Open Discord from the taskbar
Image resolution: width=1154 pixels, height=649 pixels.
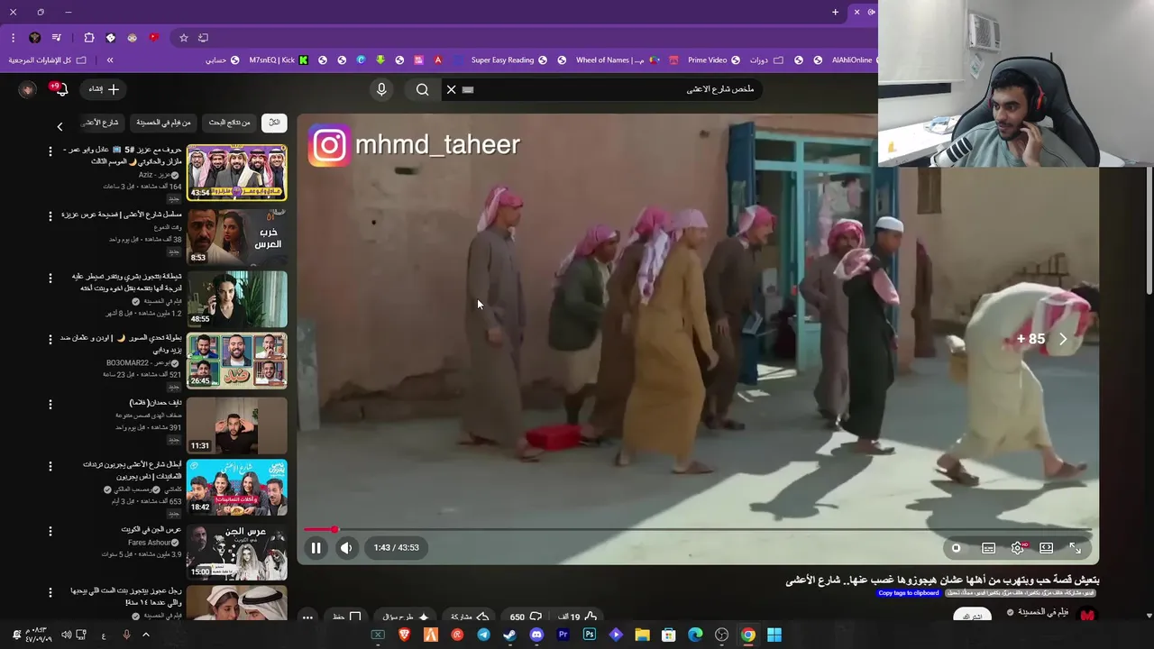[536, 635]
